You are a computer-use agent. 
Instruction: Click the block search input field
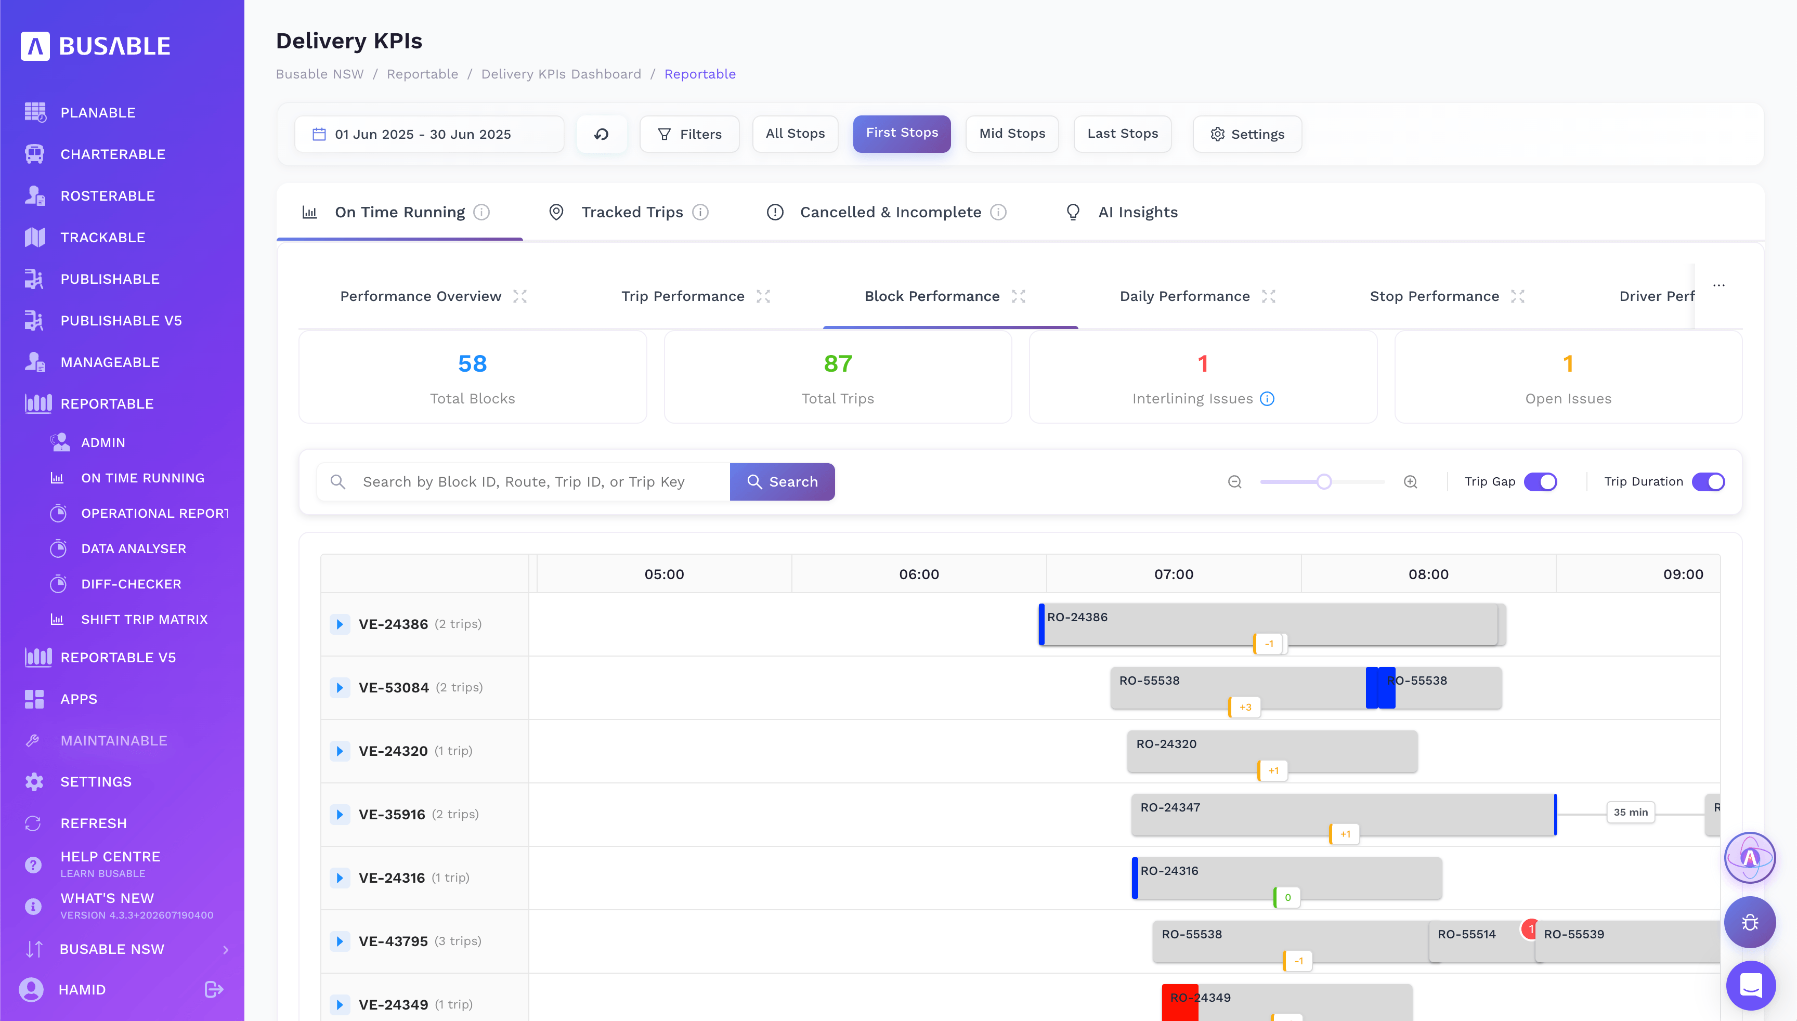click(523, 482)
